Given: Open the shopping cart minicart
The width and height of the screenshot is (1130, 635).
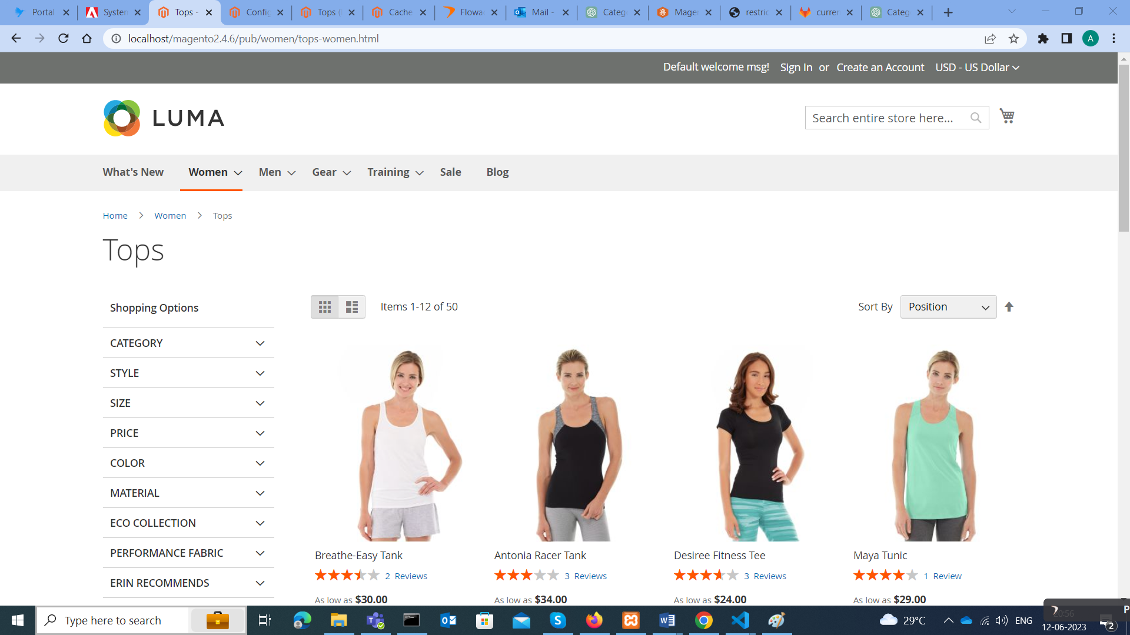Looking at the screenshot, I should click(1007, 116).
